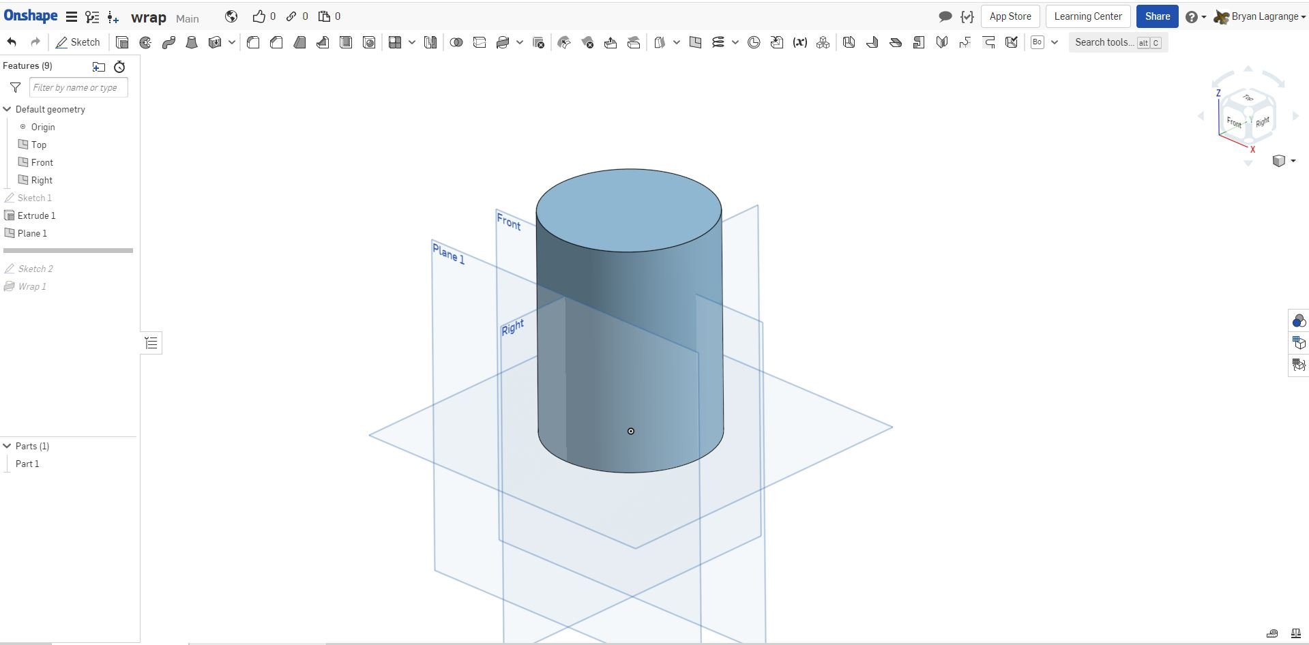This screenshot has height=645, width=1309.
Task: Click the rollback bar below Plane 1
Action: pos(68,250)
